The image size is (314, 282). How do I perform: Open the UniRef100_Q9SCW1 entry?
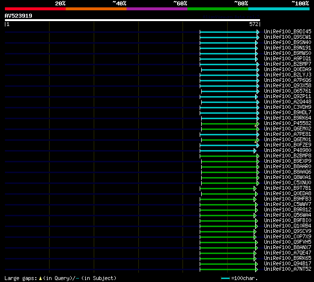click(288, 37)
